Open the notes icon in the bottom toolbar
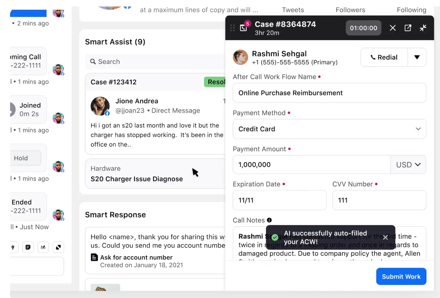 28,247
